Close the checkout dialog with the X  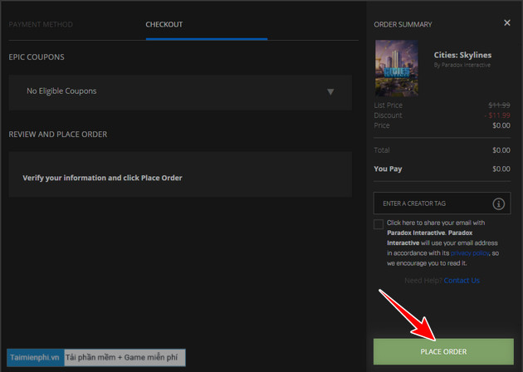tap(507, 22)
